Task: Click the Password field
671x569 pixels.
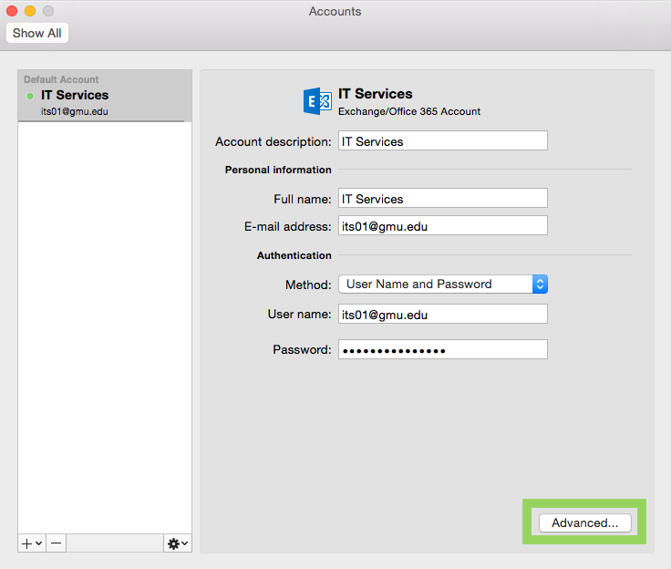Action: click(442, 350)
